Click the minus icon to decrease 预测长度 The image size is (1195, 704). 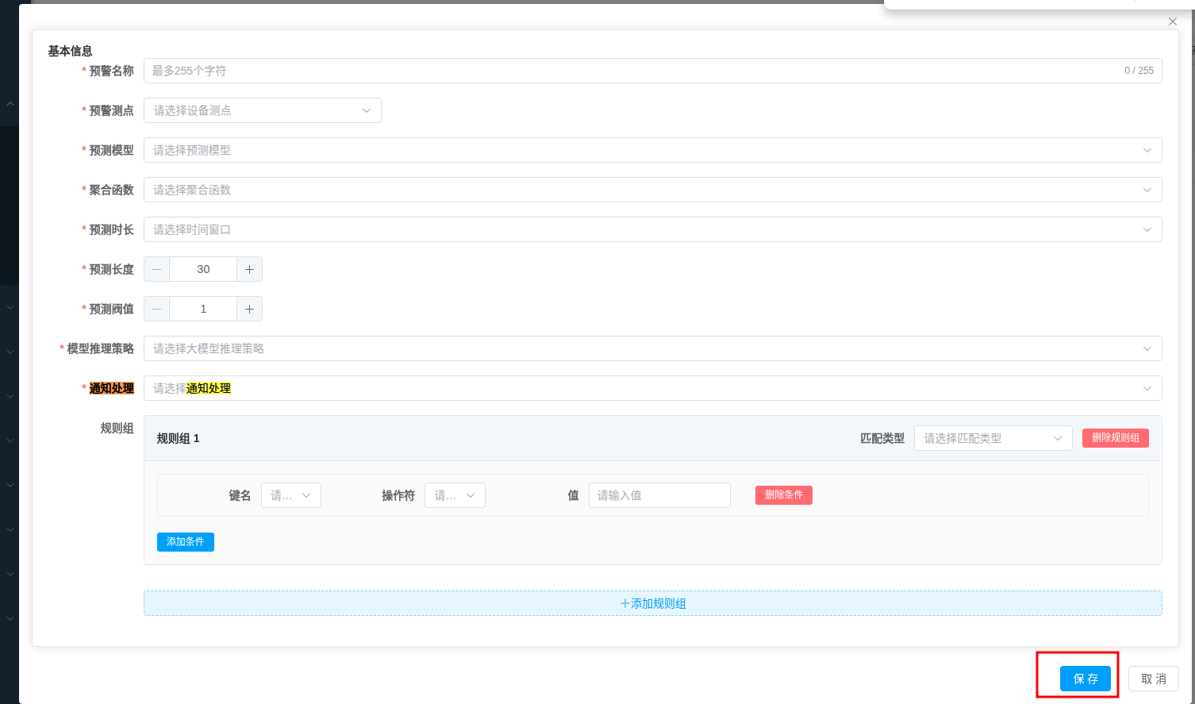tap(156, 268)
